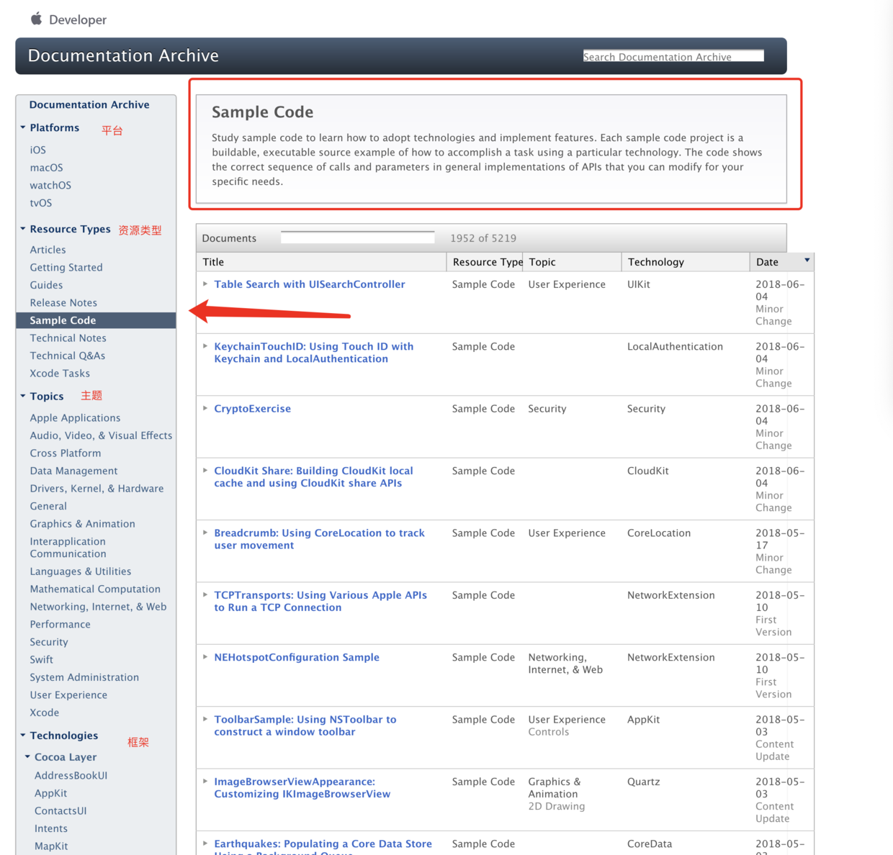Filter by Articles resource type

coord(48,250)
